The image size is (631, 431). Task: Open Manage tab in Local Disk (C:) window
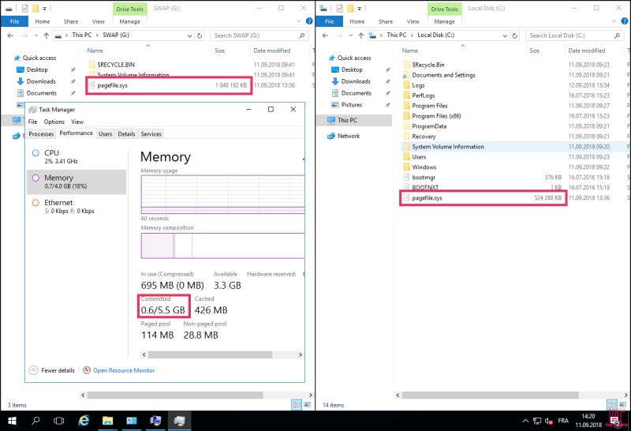click(x=444, y=21)
